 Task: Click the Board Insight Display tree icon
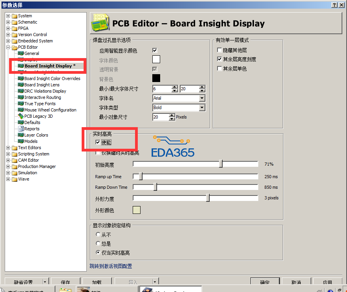pyautogui.click(x=20, y=66)
